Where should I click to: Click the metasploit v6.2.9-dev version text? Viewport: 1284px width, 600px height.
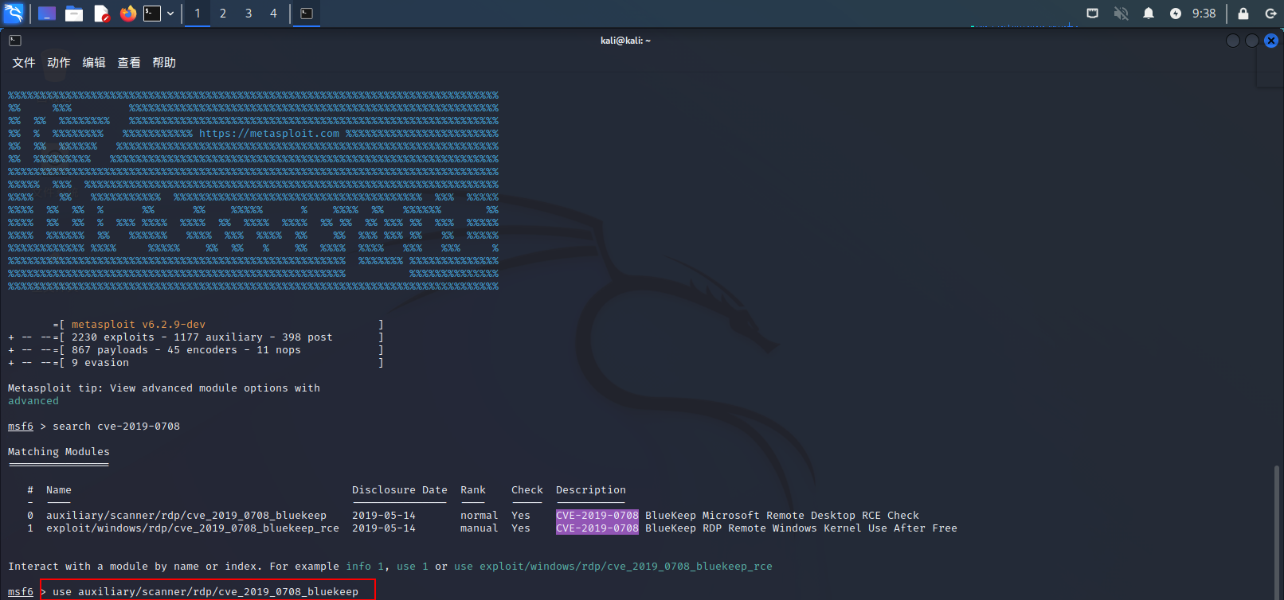coord(139,325)
